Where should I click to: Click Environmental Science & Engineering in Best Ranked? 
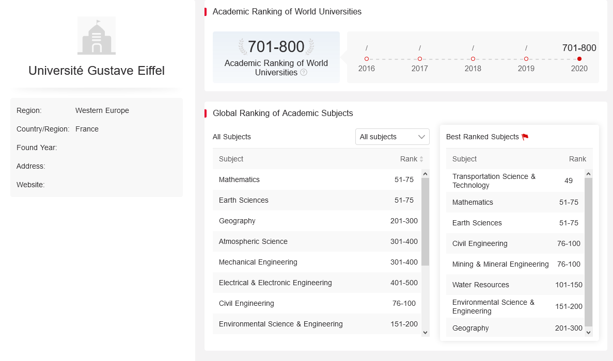click(493, 307)
